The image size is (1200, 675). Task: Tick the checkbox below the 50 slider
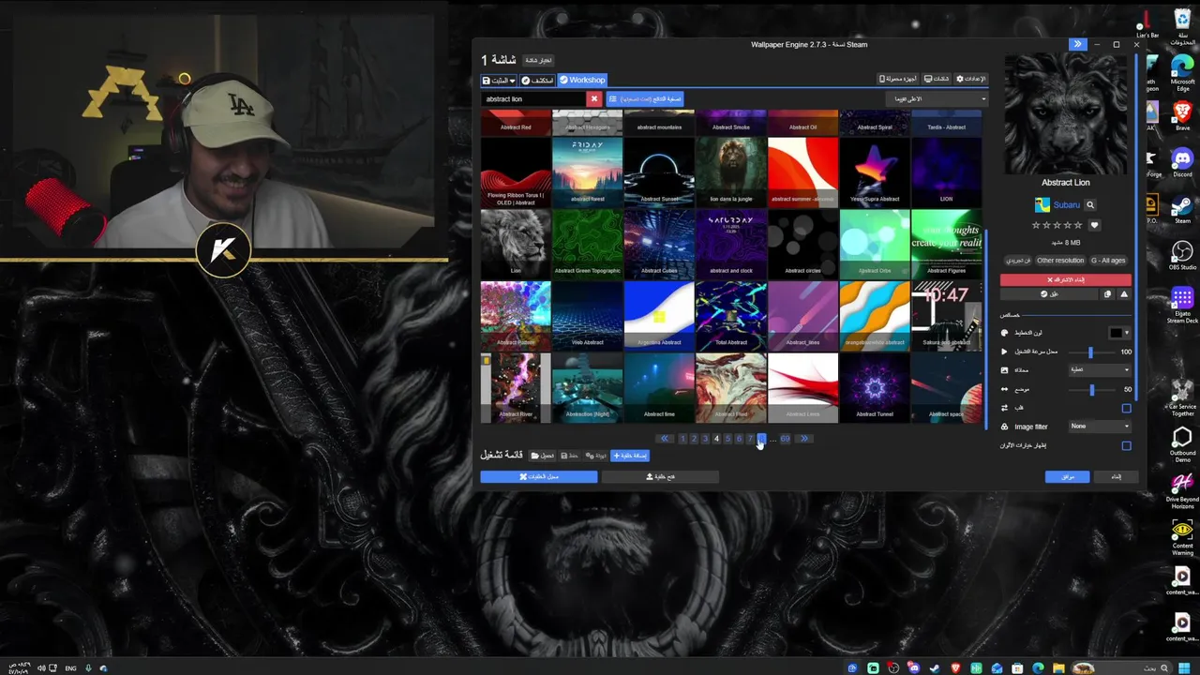(x=1127, y=408)
